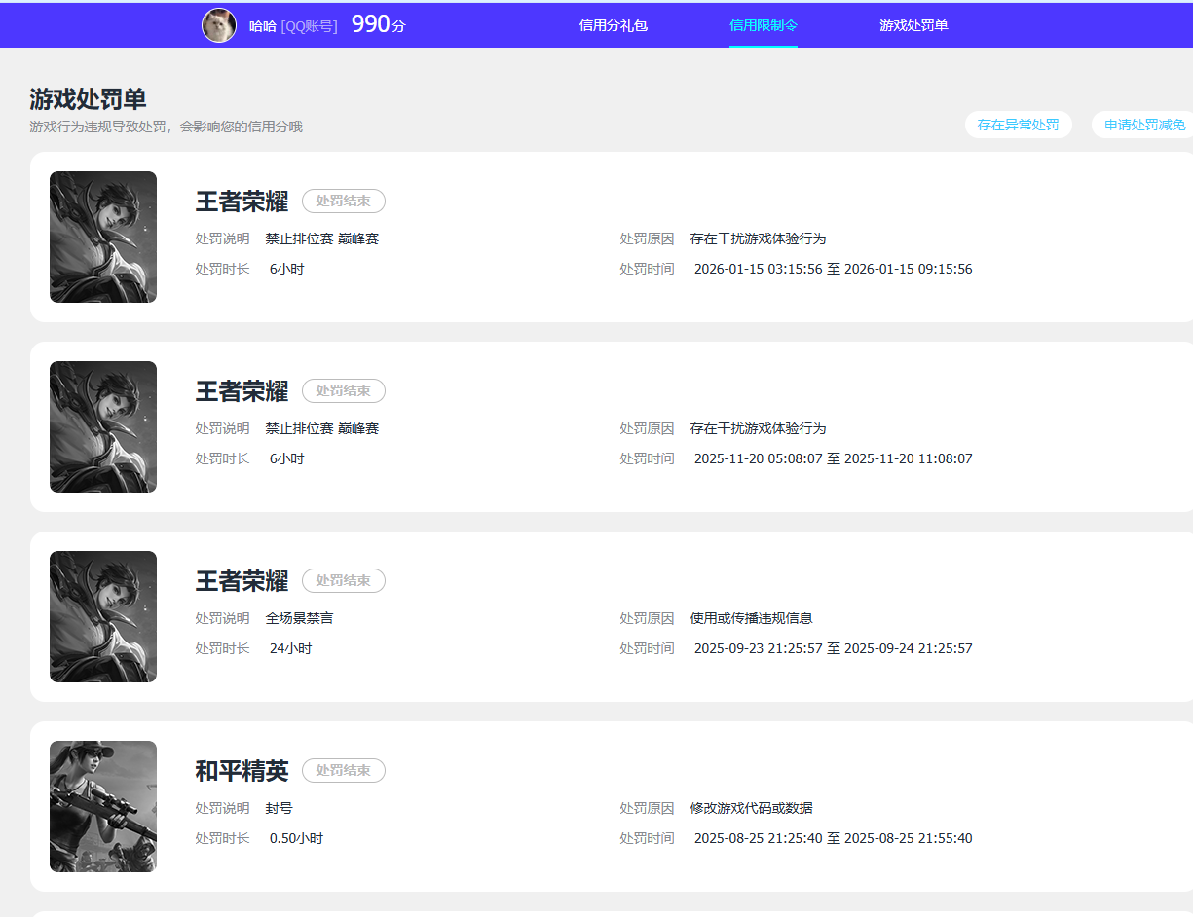Click the 全场景禁言 penalty description

[300, 618]
